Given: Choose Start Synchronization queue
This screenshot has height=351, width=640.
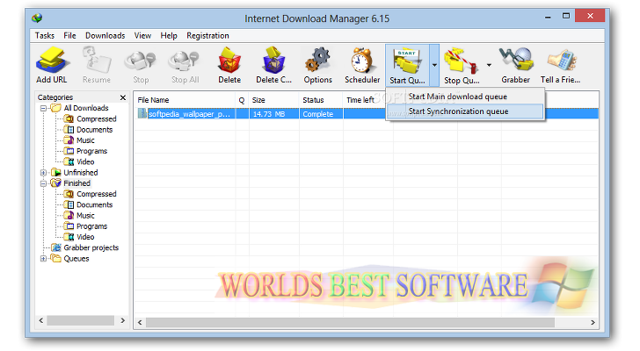Looking at the screenshot, I should click(465, 111).
